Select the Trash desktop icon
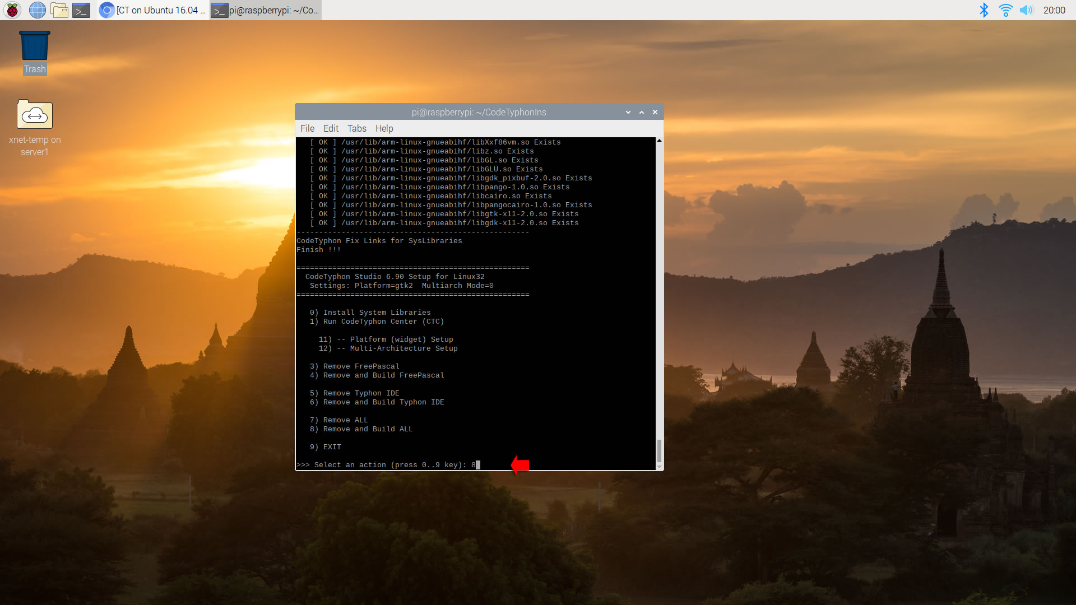The height and width of the screenshot is (605, 1076). click(35, 53)
